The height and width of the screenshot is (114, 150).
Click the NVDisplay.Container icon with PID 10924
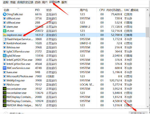pos(5,101)
